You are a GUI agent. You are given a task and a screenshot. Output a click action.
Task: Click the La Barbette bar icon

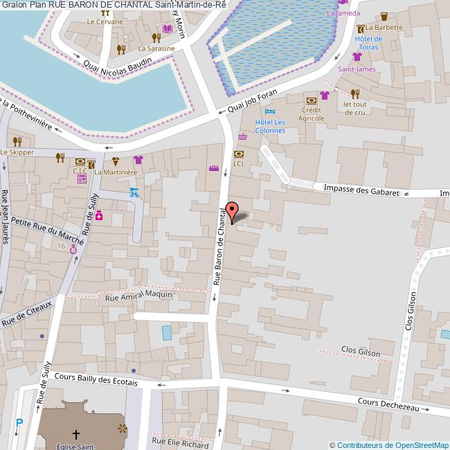384,17
